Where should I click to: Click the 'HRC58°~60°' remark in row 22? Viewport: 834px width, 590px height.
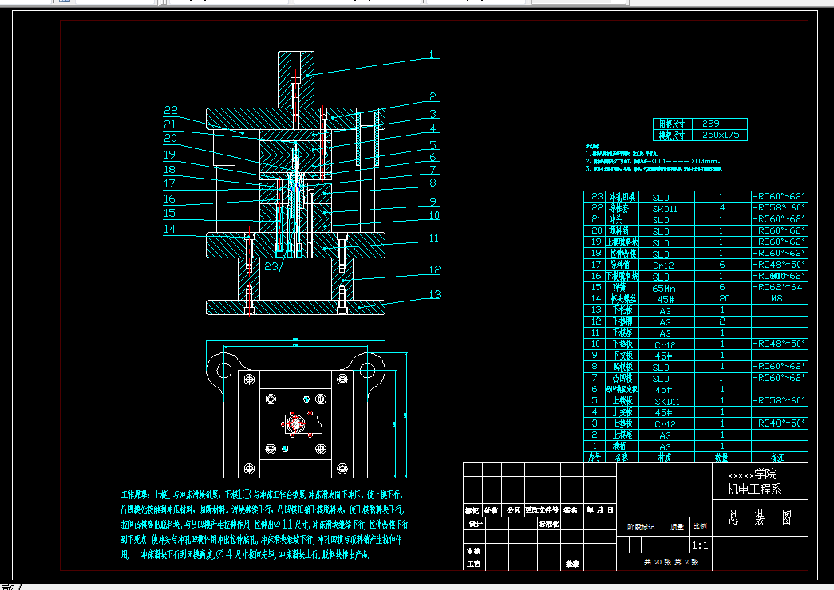coord(779,207)
